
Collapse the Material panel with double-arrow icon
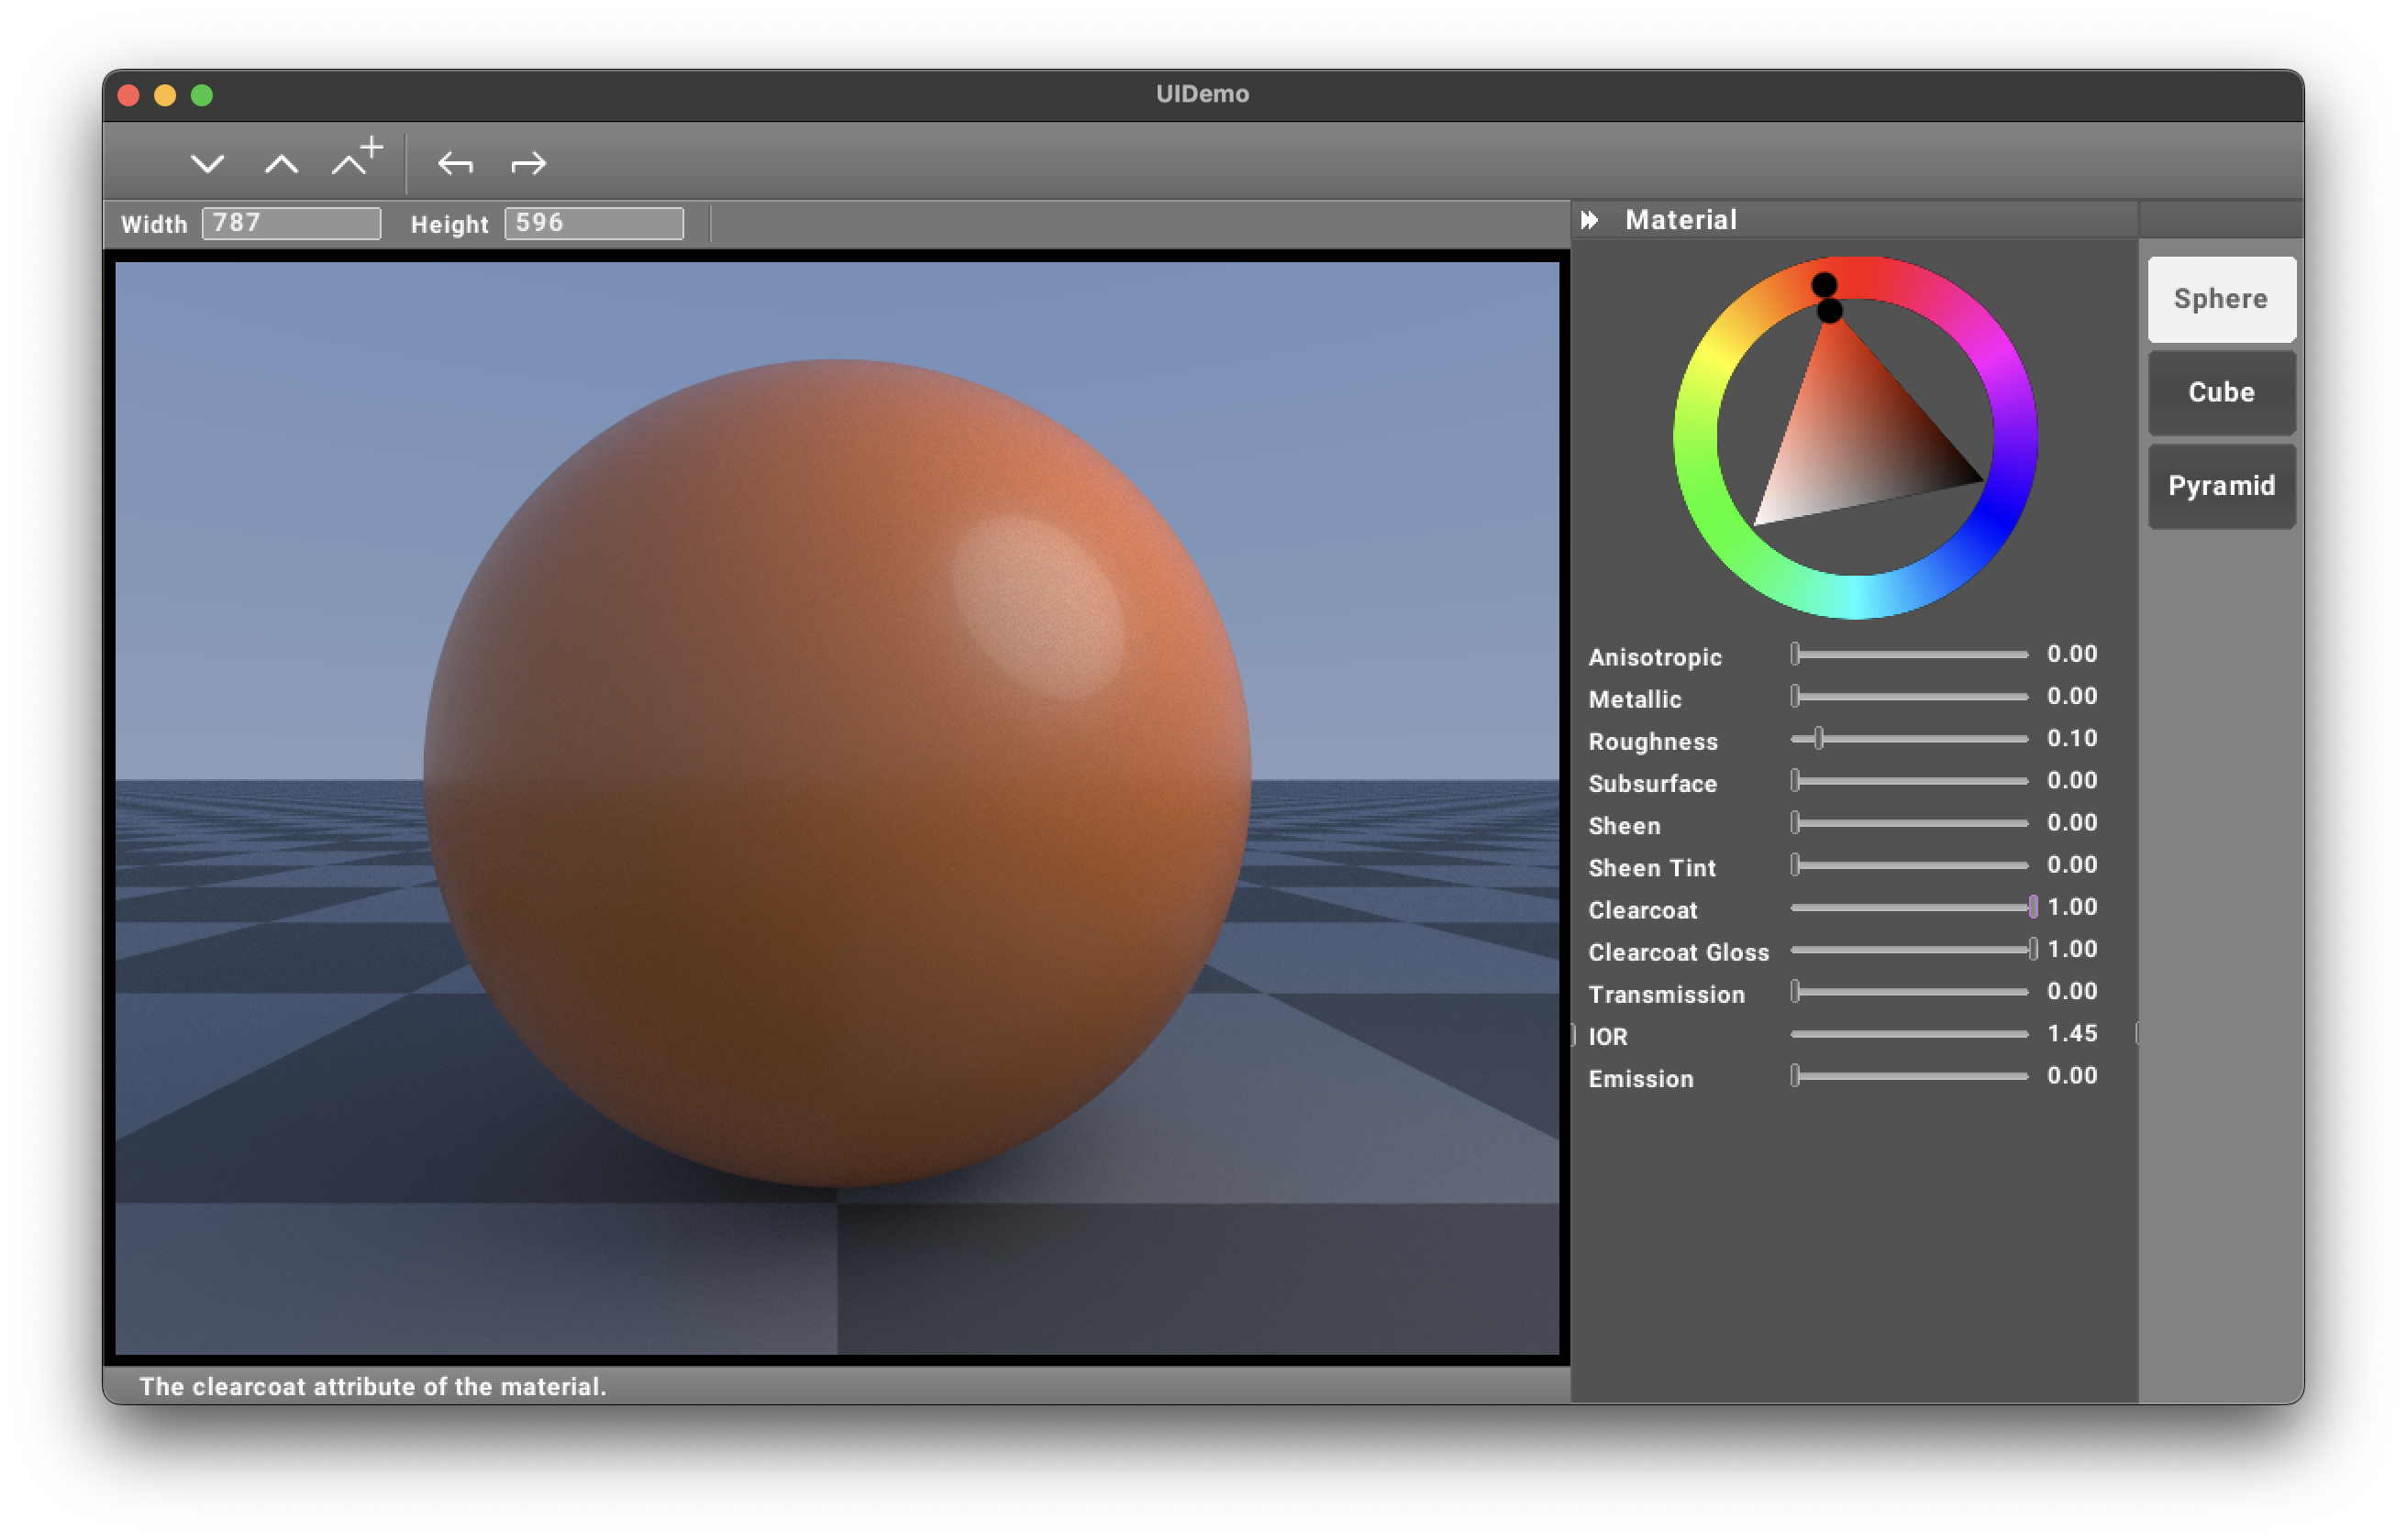pos(1590,220)
